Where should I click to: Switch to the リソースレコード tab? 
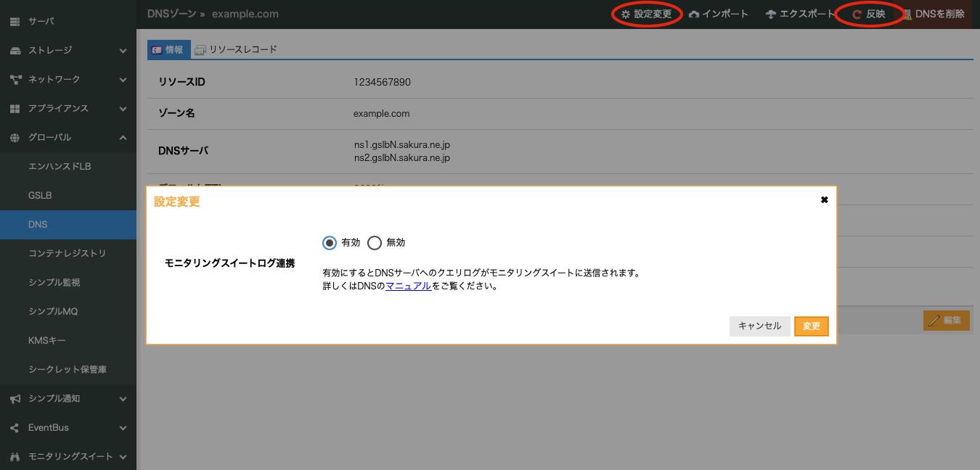[x=237, y=49]
